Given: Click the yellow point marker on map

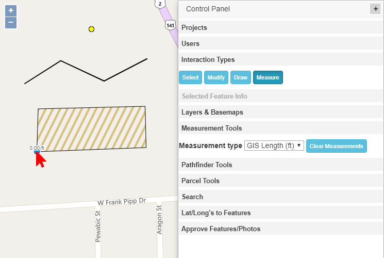Looking at the screenshot, I should pos(92,29).
